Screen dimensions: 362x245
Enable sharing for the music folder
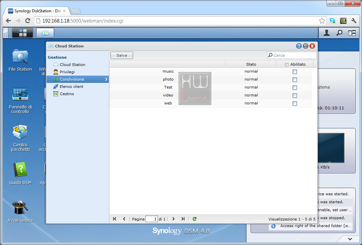point(295,72)
